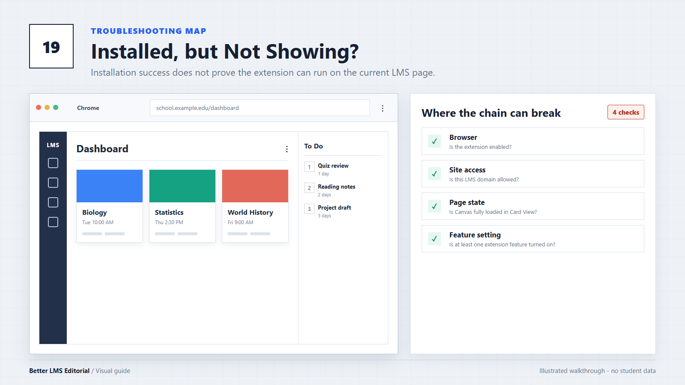Open the Biology course card
The height and width of the screenshot is (385, 685).
[x=110, y=206]
